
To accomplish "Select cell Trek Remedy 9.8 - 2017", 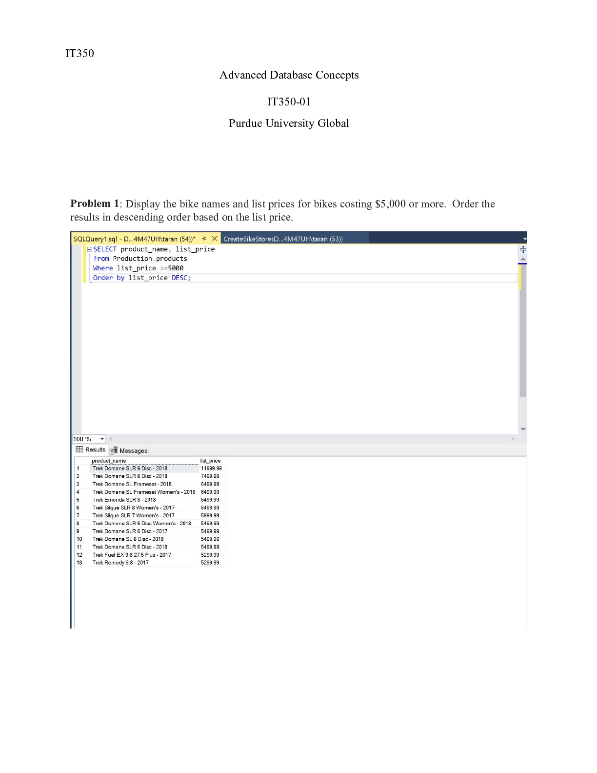I will pyautogui.click(x=144, y=563).
